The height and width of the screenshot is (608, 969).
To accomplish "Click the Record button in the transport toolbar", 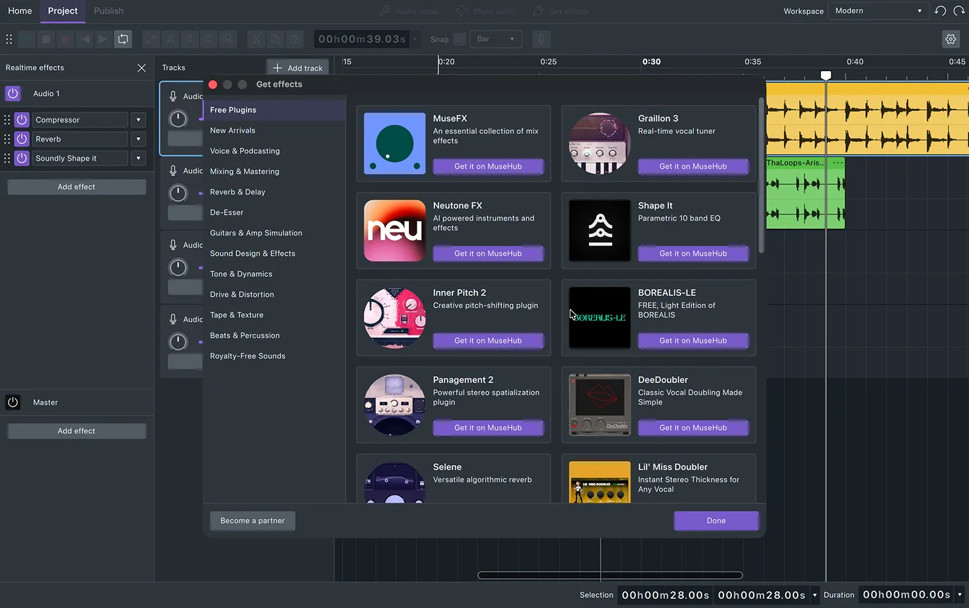I will (x=65, y=39).
